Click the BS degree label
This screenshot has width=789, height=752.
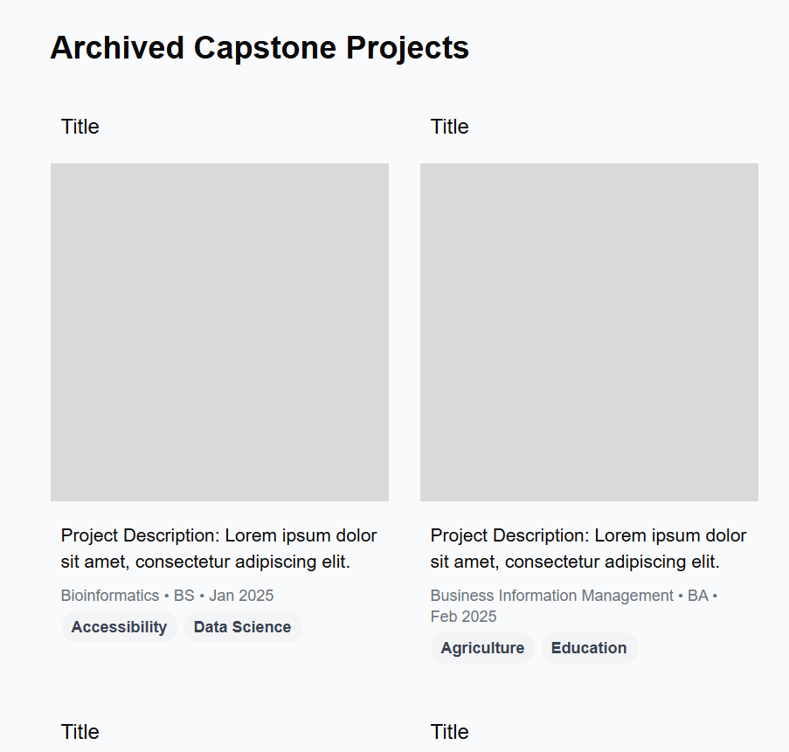tap(184, 596)
